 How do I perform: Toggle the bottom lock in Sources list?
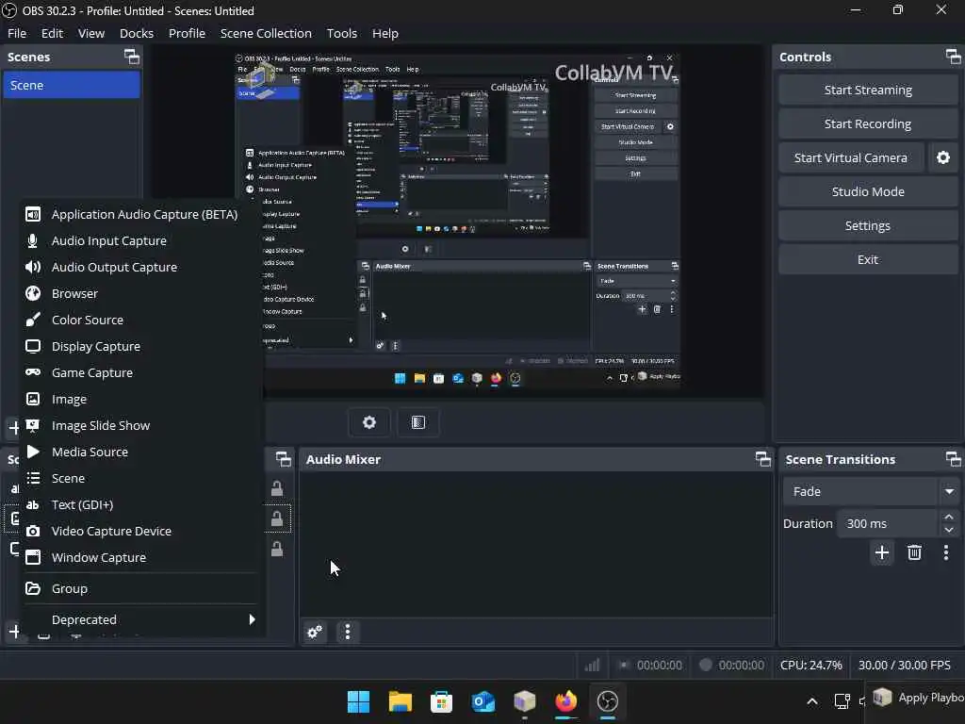(x=277, y=549)
